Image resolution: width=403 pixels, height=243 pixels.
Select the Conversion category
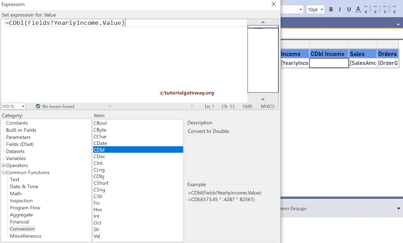pos(22,228)
